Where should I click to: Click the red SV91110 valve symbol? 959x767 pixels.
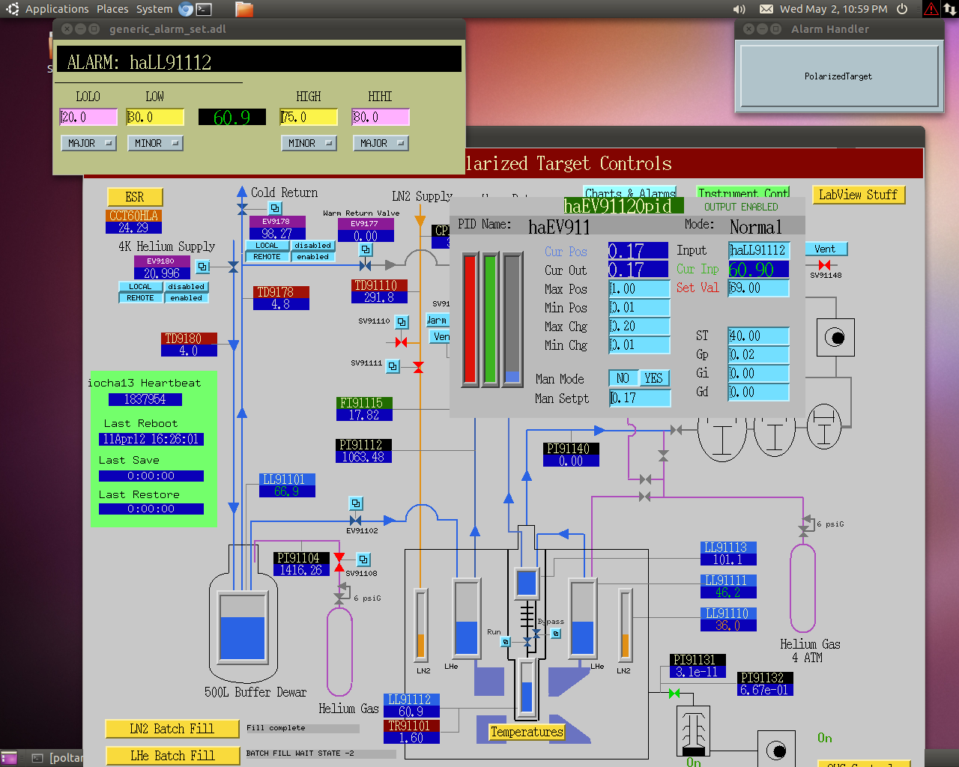tap(402, 342)
